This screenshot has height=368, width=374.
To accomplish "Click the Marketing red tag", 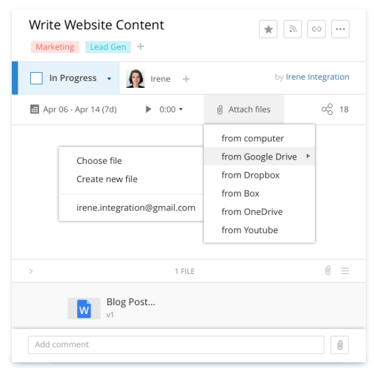I will click(x=55, y=46).
